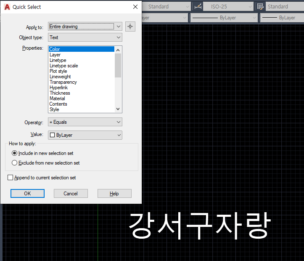Click Cancel in Quick Select dialog
The width and height of the screenshot is (304, 261).
(71, 194)
